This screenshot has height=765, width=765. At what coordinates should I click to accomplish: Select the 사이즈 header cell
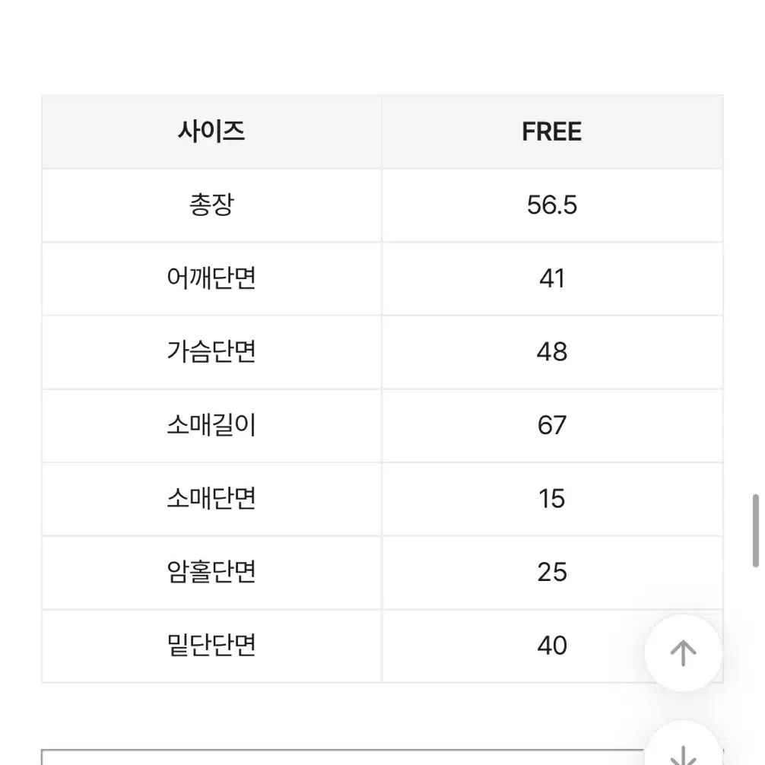[211, 132]
